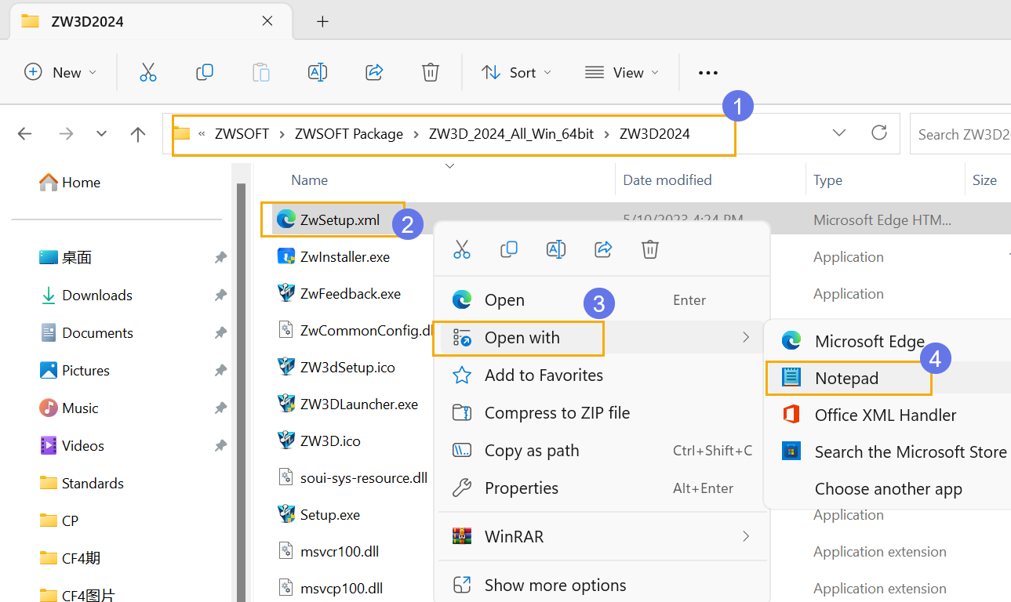The image size is (1011, 602).
Task: Click the Rename icon in context menu
Action: click(556, 249)
